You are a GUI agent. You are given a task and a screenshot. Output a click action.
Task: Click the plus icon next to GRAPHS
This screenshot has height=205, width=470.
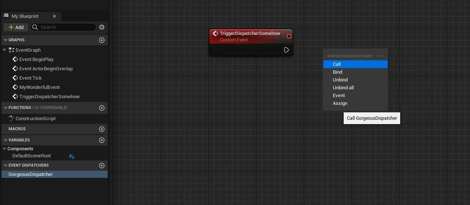[x=102, y=40]
